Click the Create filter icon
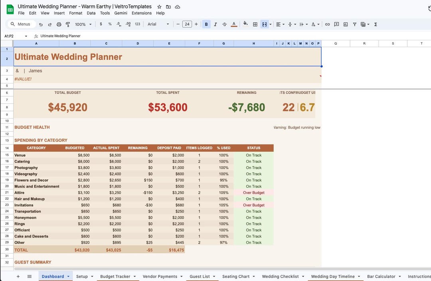This screenshot has width=431, height=281. click(x=355, y=24)
